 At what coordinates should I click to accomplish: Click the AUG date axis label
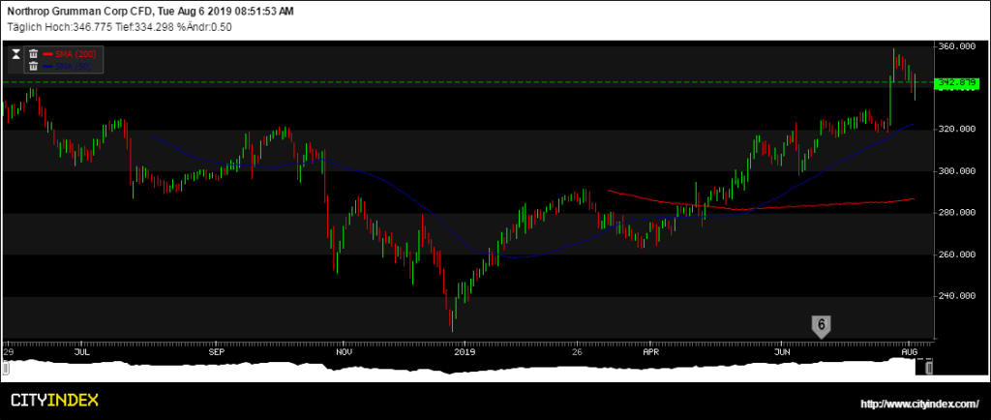910,350
